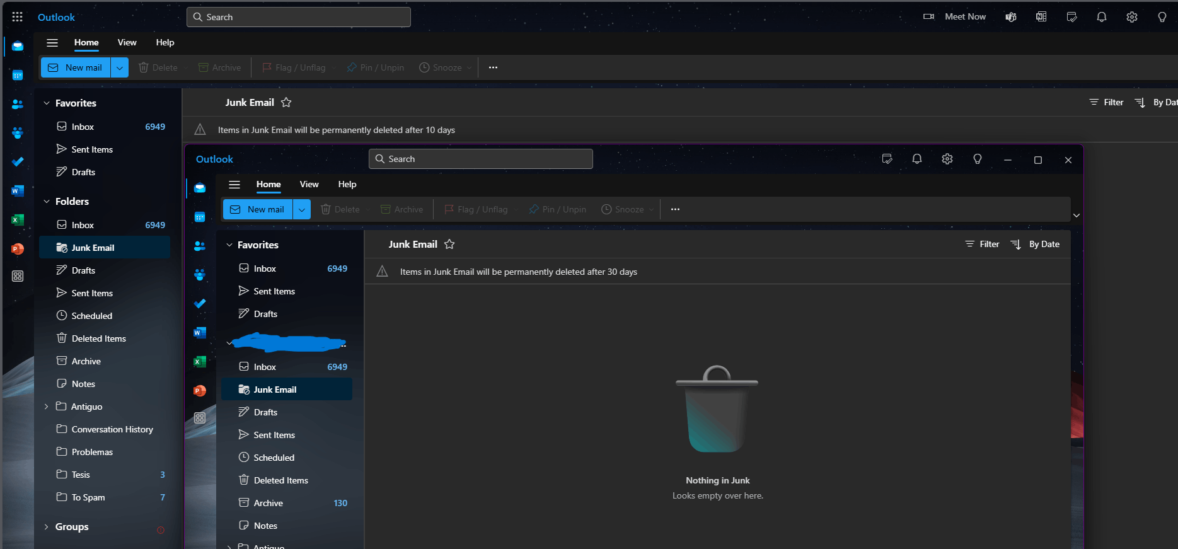Click Meet Now in back Outlook window
This screenshot has height=549, width=1178.
pos(955,17)
